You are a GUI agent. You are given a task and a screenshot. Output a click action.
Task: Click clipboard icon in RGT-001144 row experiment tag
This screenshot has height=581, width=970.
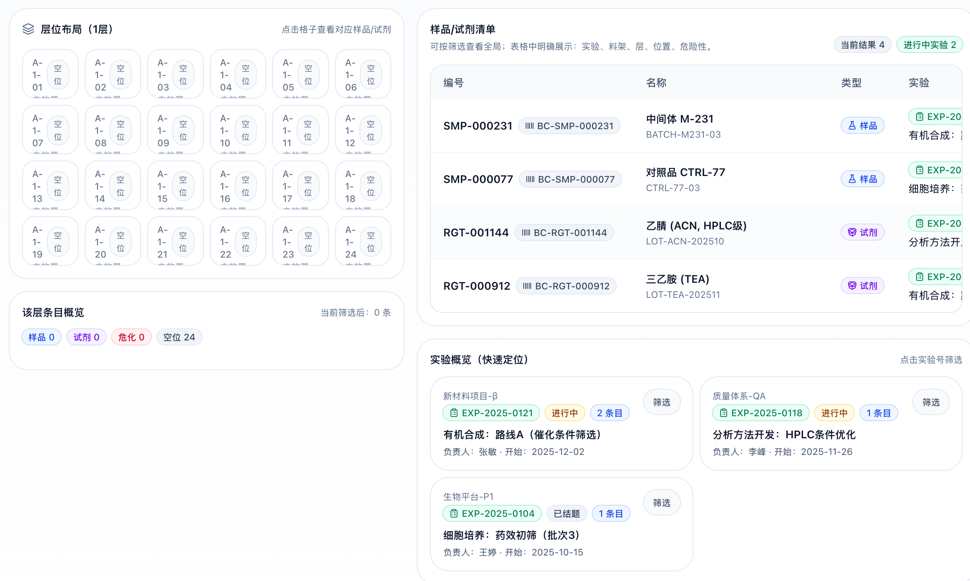[x=919, y=223]
